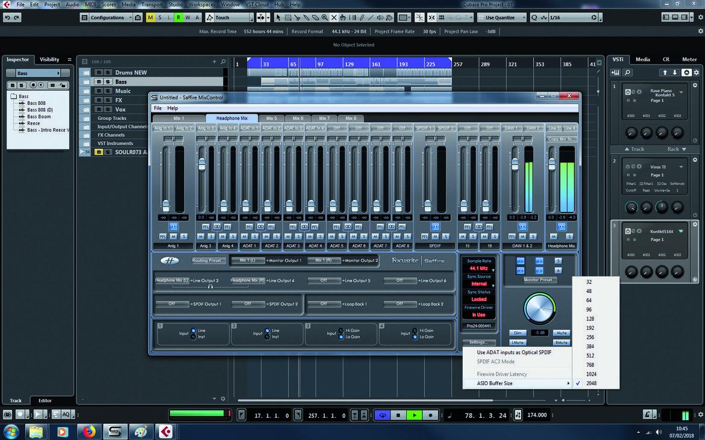Click the Stop button in transport bar
Viewport: 705px width, 440px height.
point(398,415)
